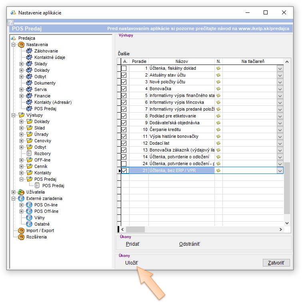Click the Pridať action to add row
The image size is (302, 307).
[133, 244]
